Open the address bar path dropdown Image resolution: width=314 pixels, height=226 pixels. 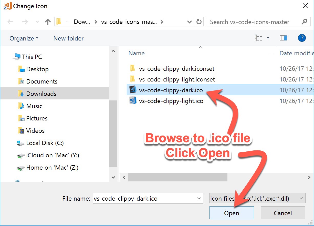(x=189, y=22)
